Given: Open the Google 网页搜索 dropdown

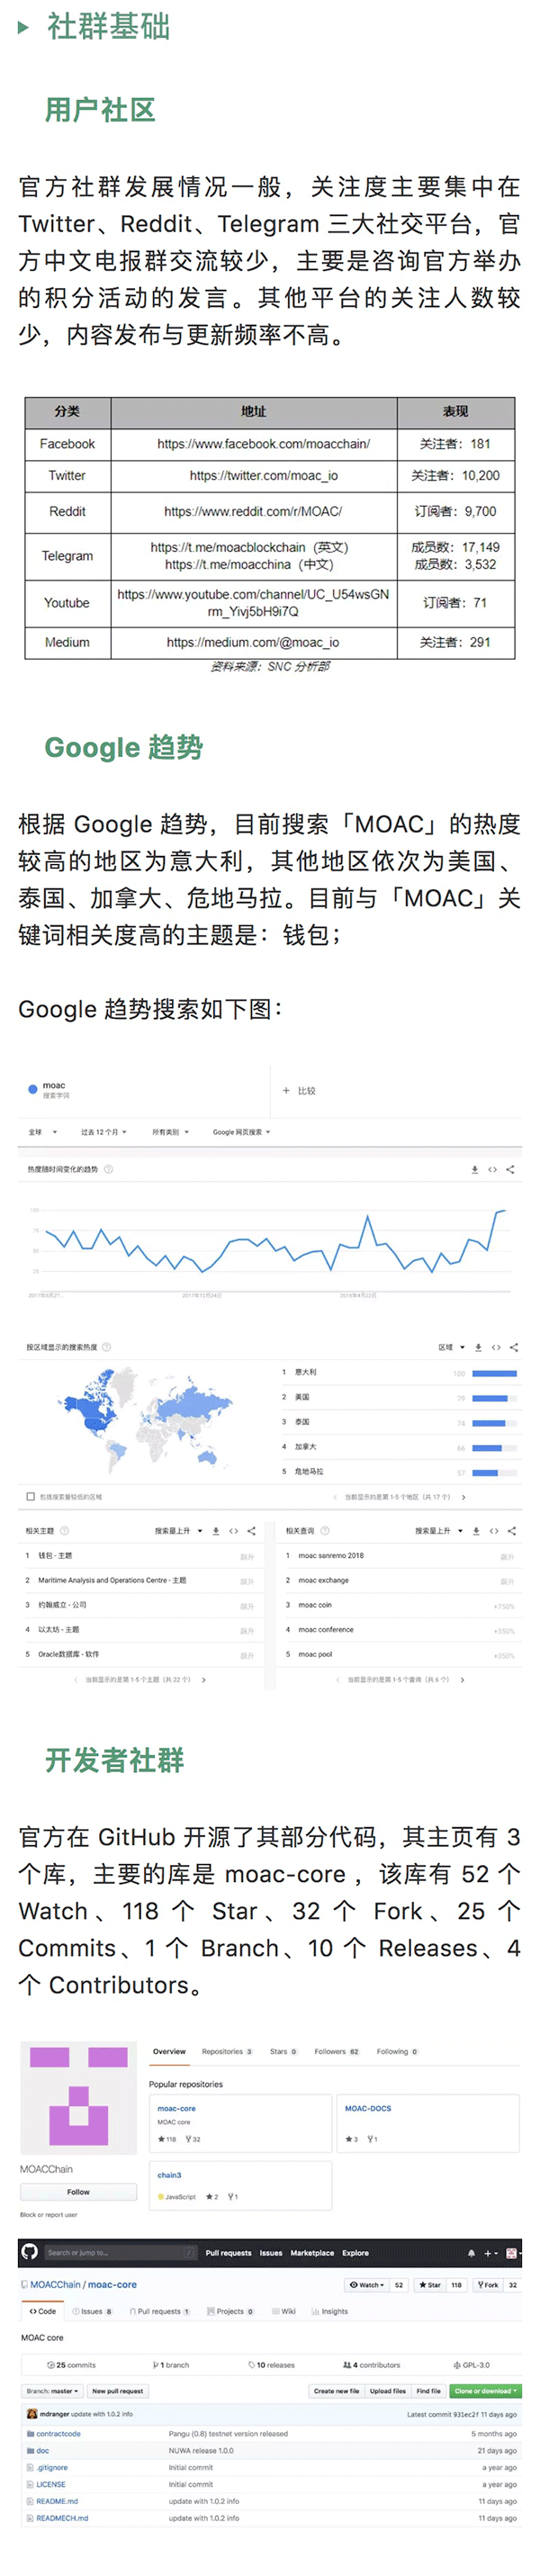Looking at the screenshot, I should point(241,1132).
